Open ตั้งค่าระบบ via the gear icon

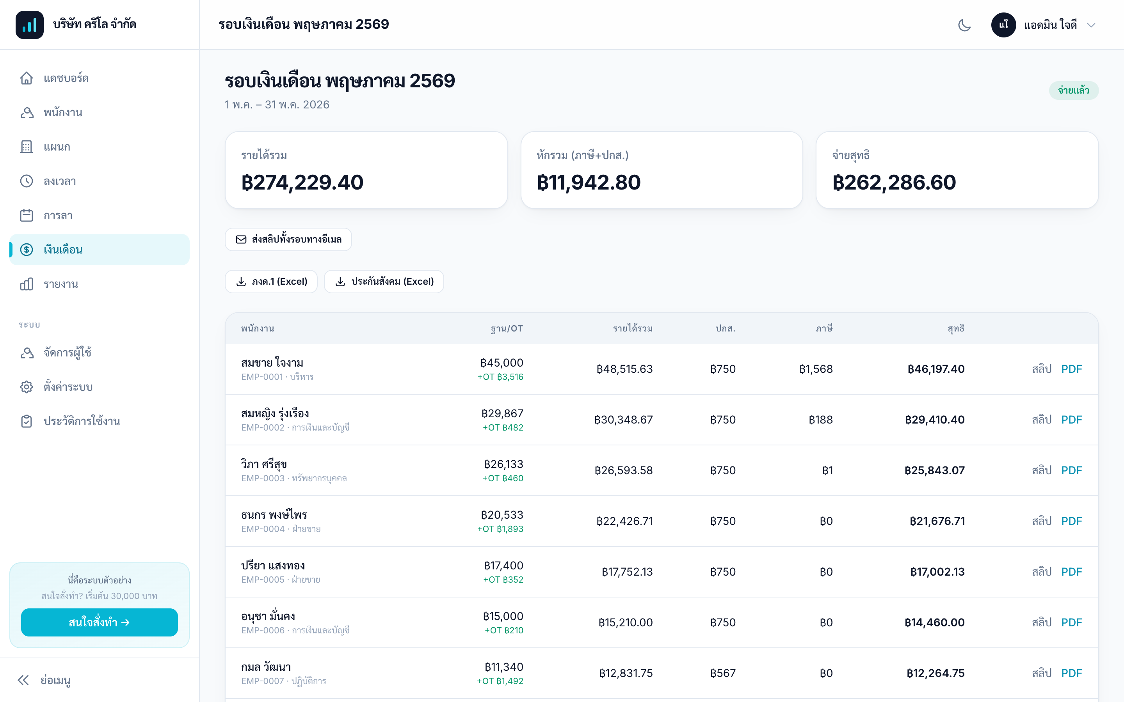pos(27,387)
